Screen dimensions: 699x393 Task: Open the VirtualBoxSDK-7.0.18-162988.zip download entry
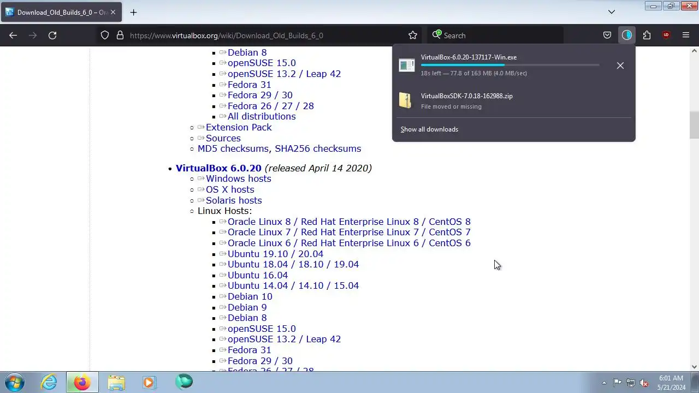(513, 101)
